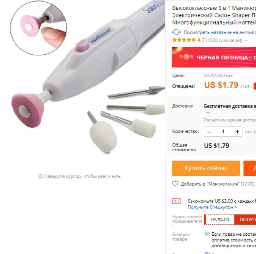Expand the delivery options chevron under Доставка
This screenshot has height=254, width=256.
point(208,113)
